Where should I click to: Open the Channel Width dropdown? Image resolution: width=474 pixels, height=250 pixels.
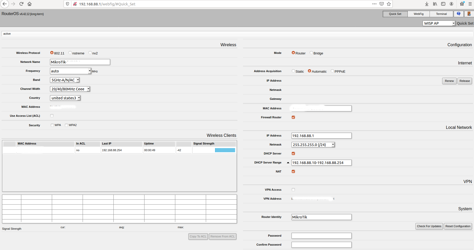coord(70,89)
